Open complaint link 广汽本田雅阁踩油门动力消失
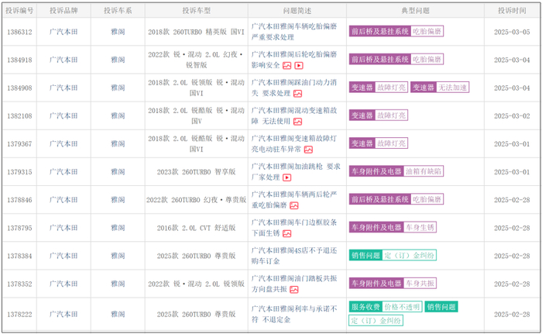The width and height of the screenshot is (542, 334). pos(294,88)
